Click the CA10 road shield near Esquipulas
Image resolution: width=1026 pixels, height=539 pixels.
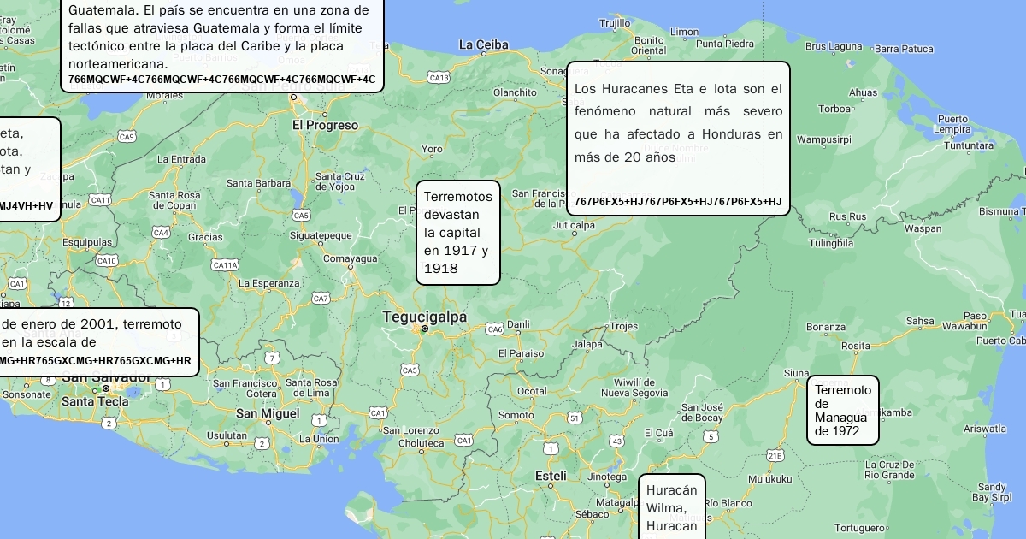[x=106, y=261]
